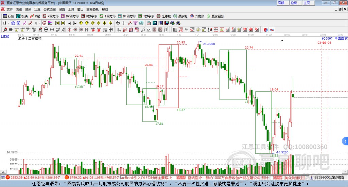Click the red floppy save icon
348x187 pixels.
point(167,23)
